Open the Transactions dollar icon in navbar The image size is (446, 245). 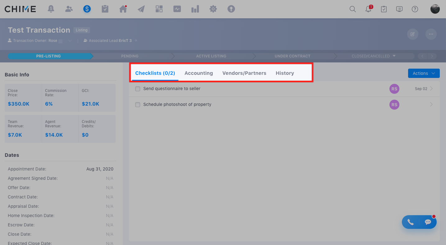[87, 9]
